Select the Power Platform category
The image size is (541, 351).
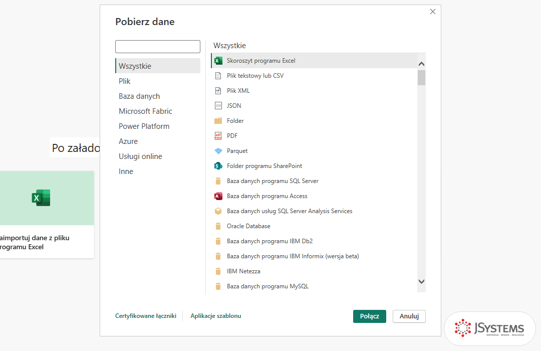158,126
